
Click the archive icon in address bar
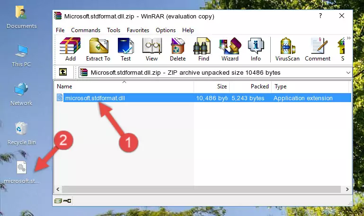(84, 72)
